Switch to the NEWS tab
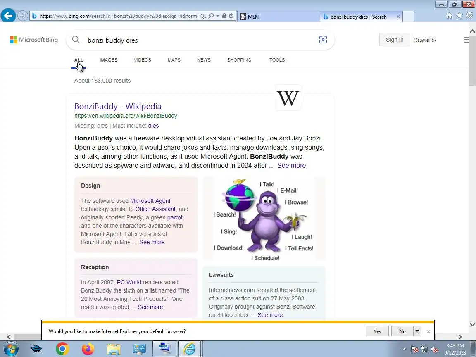Screen dimensions: 476x357 click(x=204, y=60)
